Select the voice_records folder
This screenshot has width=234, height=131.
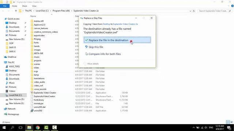[40, 89]
